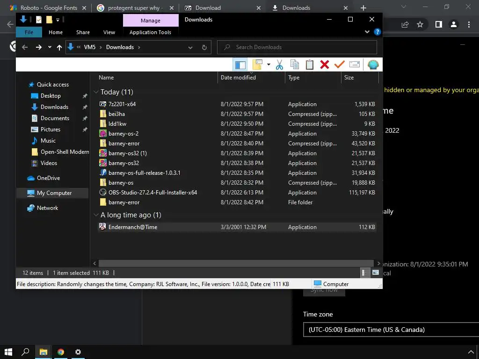Open Documents in the navigation pane
The width and height of the screenshot is (479, 359).
(x=55, y=118)
